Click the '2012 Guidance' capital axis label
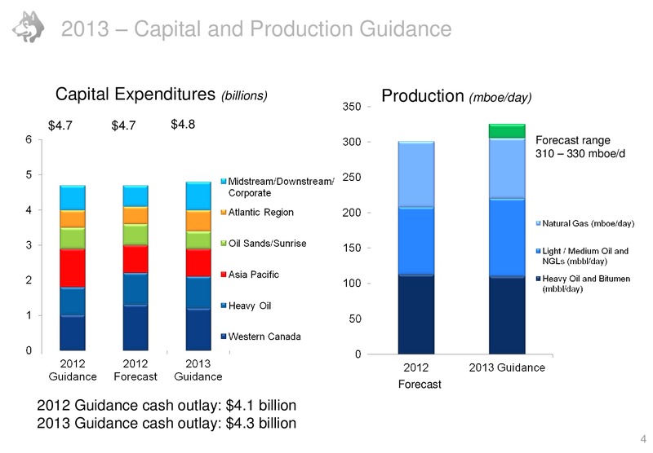 [73, 370]
